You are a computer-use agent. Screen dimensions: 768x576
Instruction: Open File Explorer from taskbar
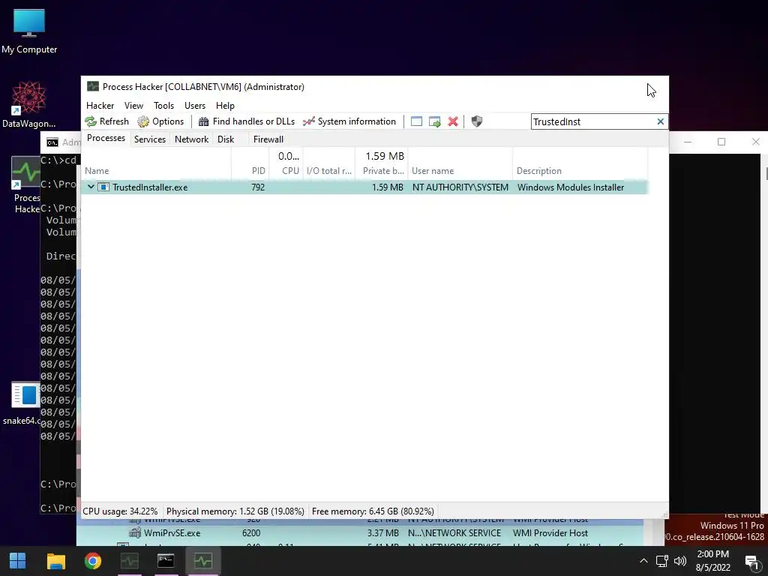click(55, 561)
